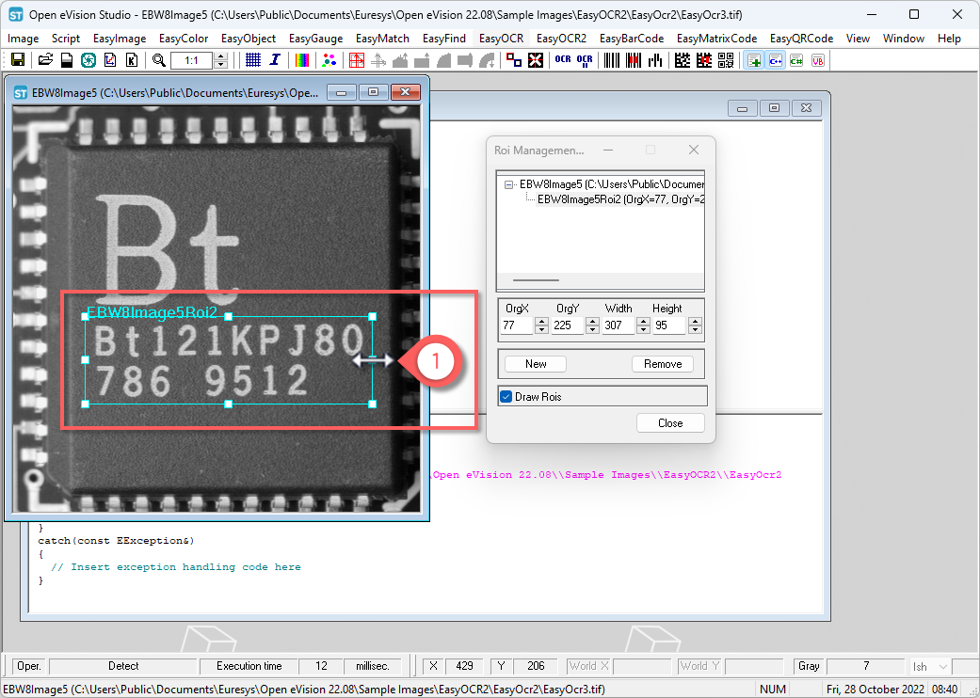Select the EBW8Image5Roi2 tree item
980x698 pixels.
pos(620,199)
